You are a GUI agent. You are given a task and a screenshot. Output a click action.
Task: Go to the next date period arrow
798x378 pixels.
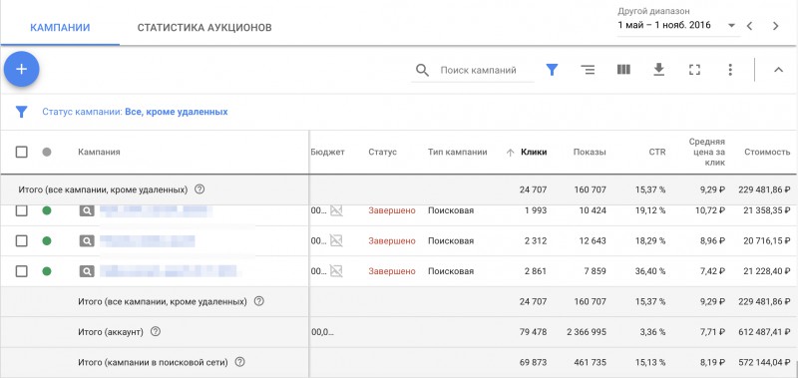click(x=775, y=26)
